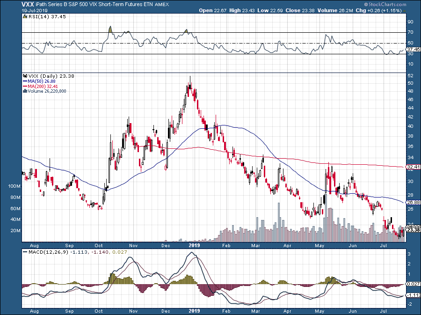Click 2019 on the price panel date axis
421x315 pixels.
click(x=195, y=245)
